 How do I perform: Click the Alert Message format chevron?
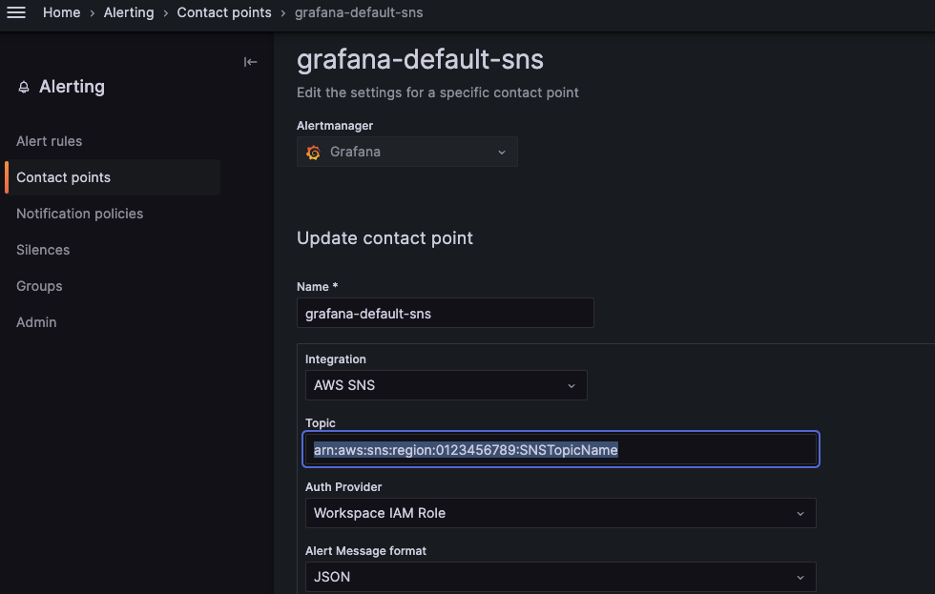[x=800, y=576]
